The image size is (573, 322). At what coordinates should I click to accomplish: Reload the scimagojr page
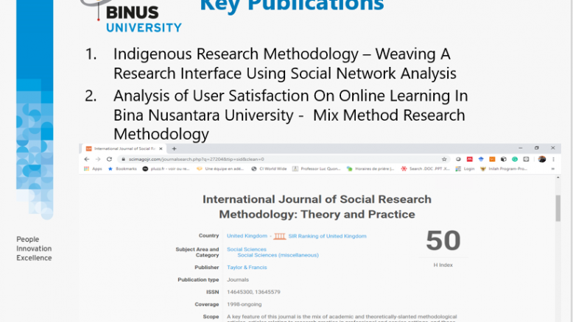110,159
